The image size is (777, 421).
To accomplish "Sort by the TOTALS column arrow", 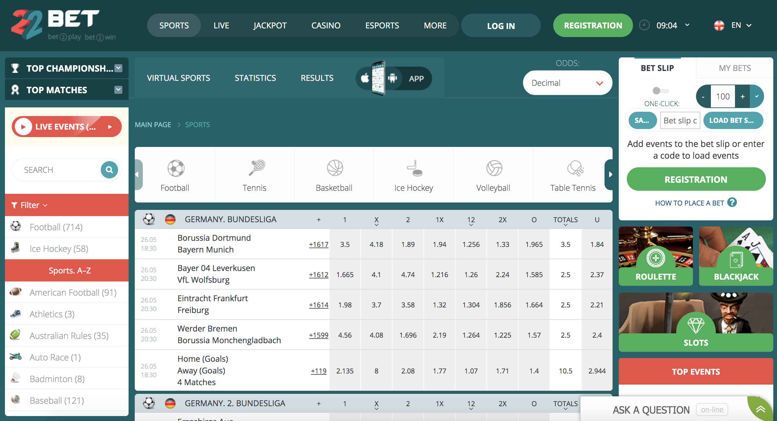I will click(565, 225).
